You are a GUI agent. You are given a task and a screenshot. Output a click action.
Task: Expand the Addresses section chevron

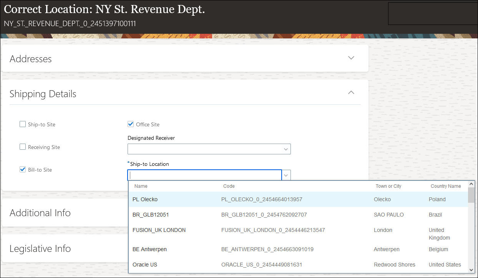coord(351,58)
